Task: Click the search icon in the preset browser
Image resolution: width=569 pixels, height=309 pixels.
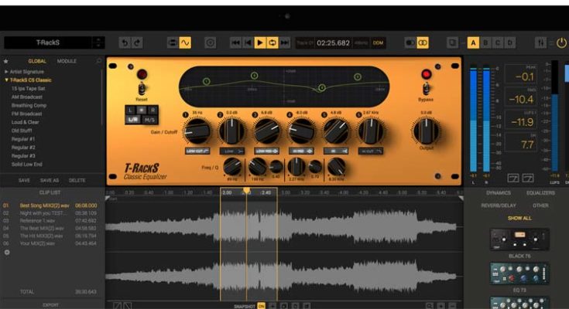Action: [98, 61]
